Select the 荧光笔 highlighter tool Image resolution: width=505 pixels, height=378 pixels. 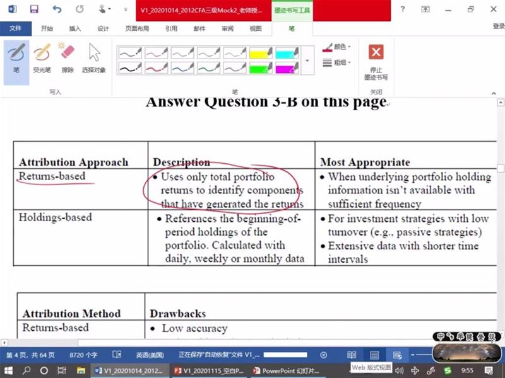pyautogui.click(x=42, y=59)
